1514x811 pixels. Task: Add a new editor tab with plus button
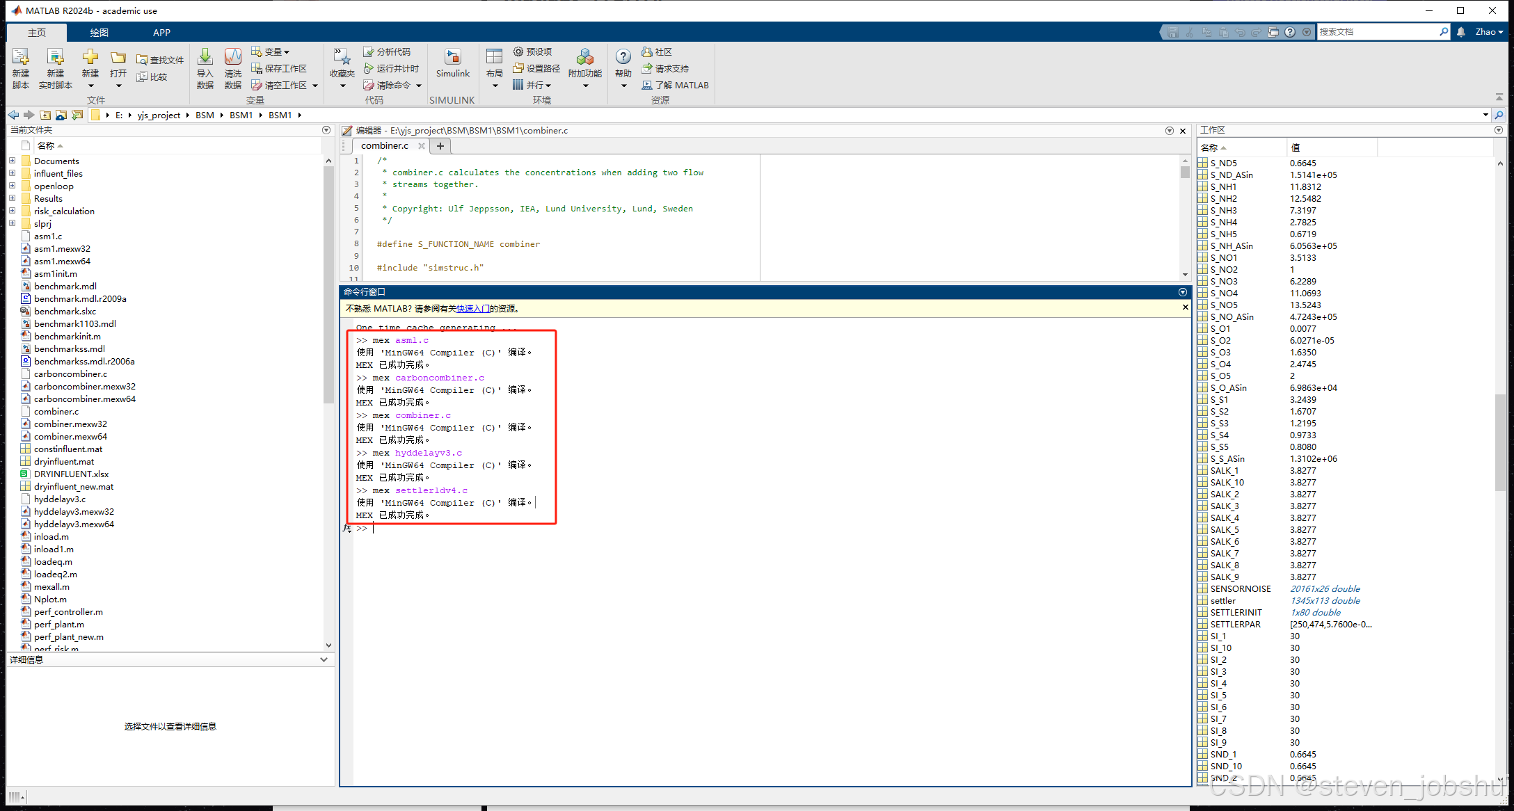(440, 146)
